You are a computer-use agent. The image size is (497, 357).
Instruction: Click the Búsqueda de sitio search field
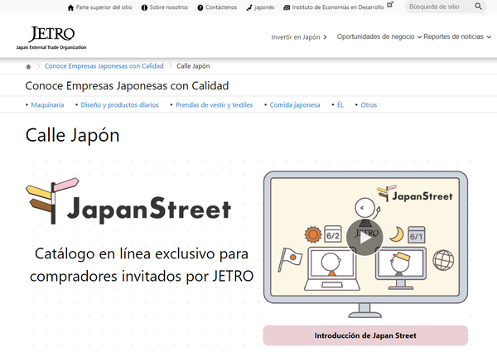(441, 7)
